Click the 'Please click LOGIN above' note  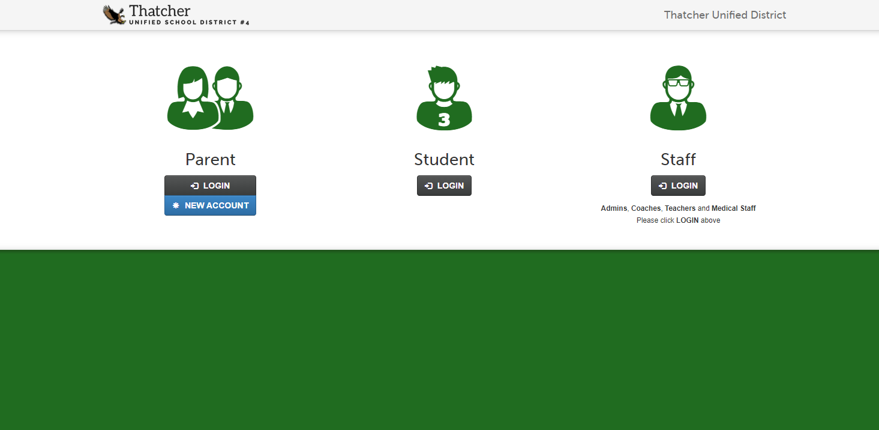click(x=678, y=220)
